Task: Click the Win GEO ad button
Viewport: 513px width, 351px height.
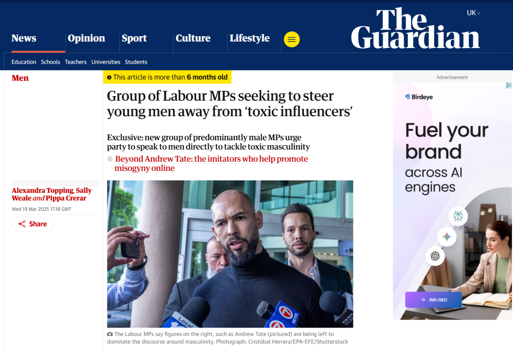Action: point(433,300)
